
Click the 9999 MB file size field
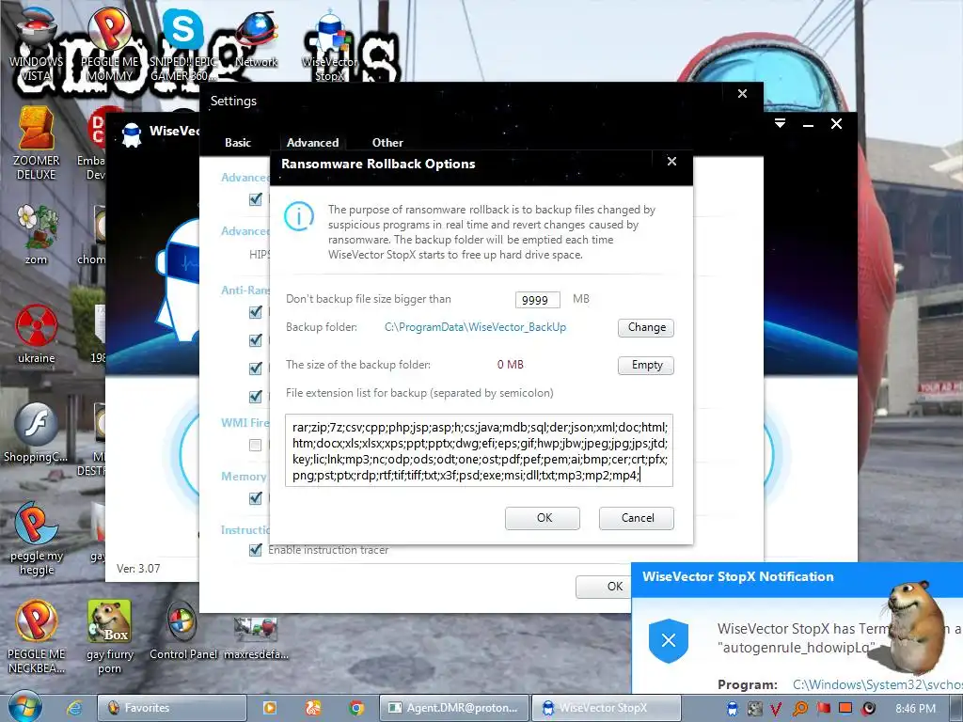point(537,300)
